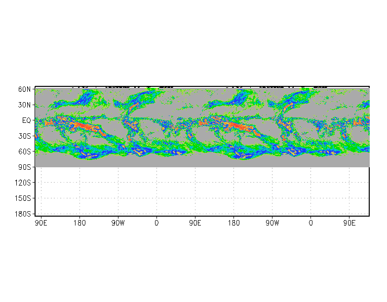Click the 60N latitude axis label
The image size is (387, 302).
25,89
